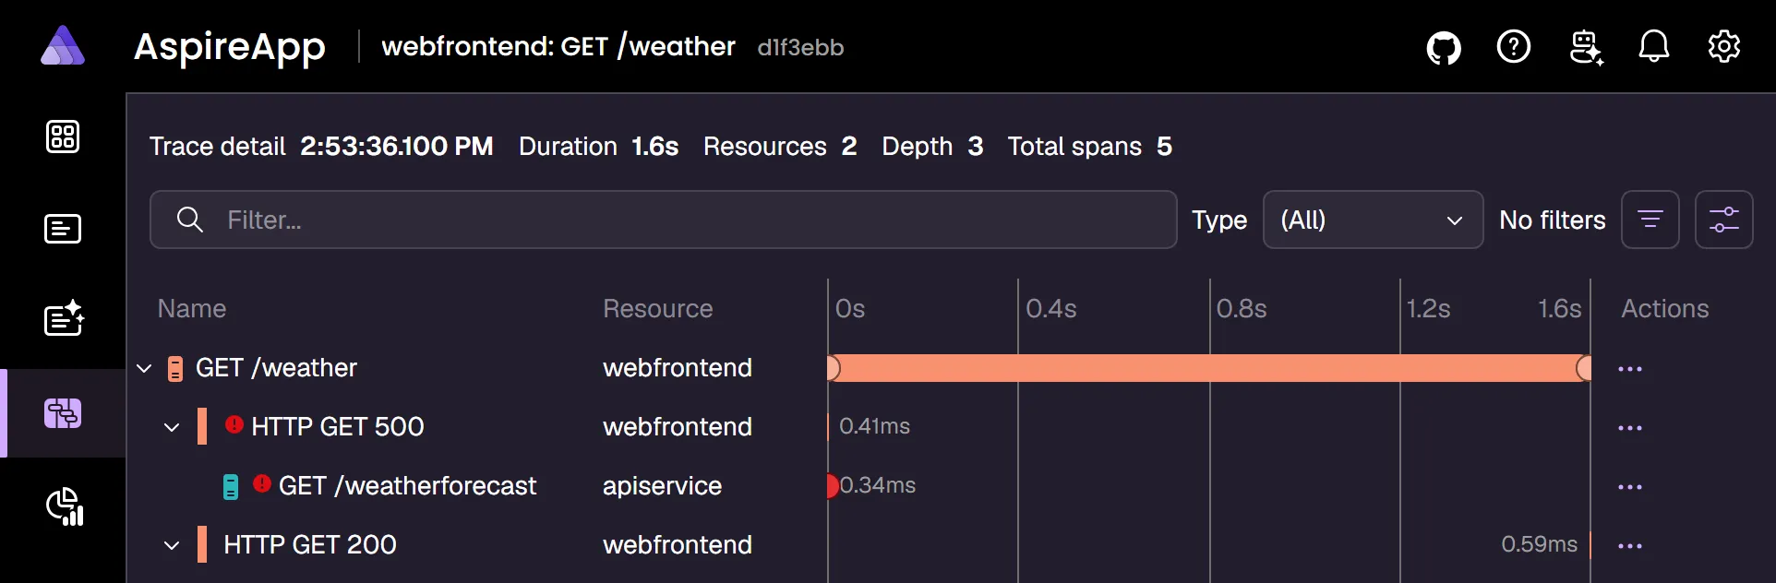Select the GET /weather span name
Screen dimensions: 1776x583
[x=276, y=368]
